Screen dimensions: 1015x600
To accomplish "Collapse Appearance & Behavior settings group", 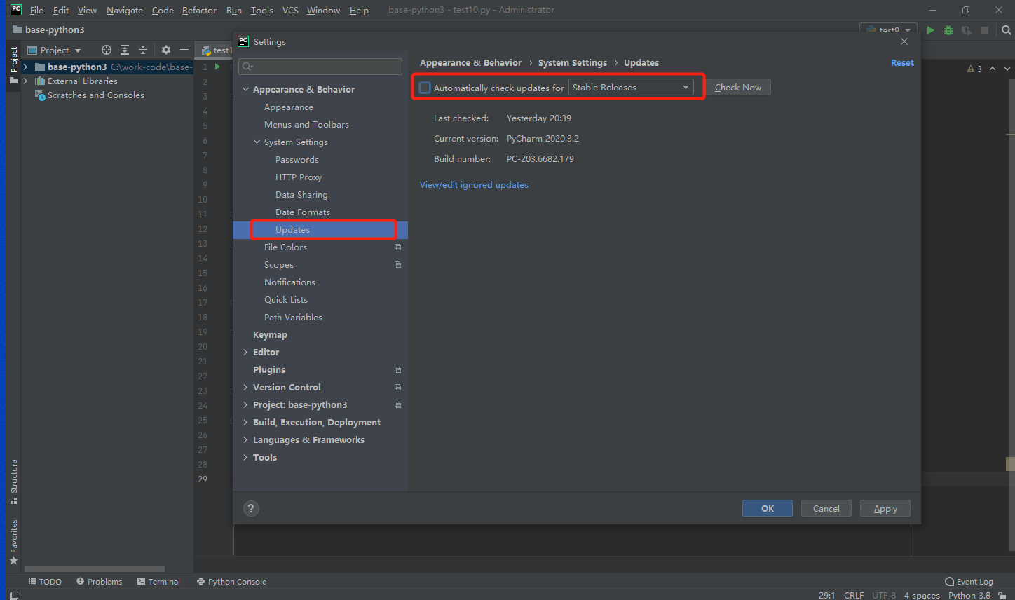I will coord(245,90).
